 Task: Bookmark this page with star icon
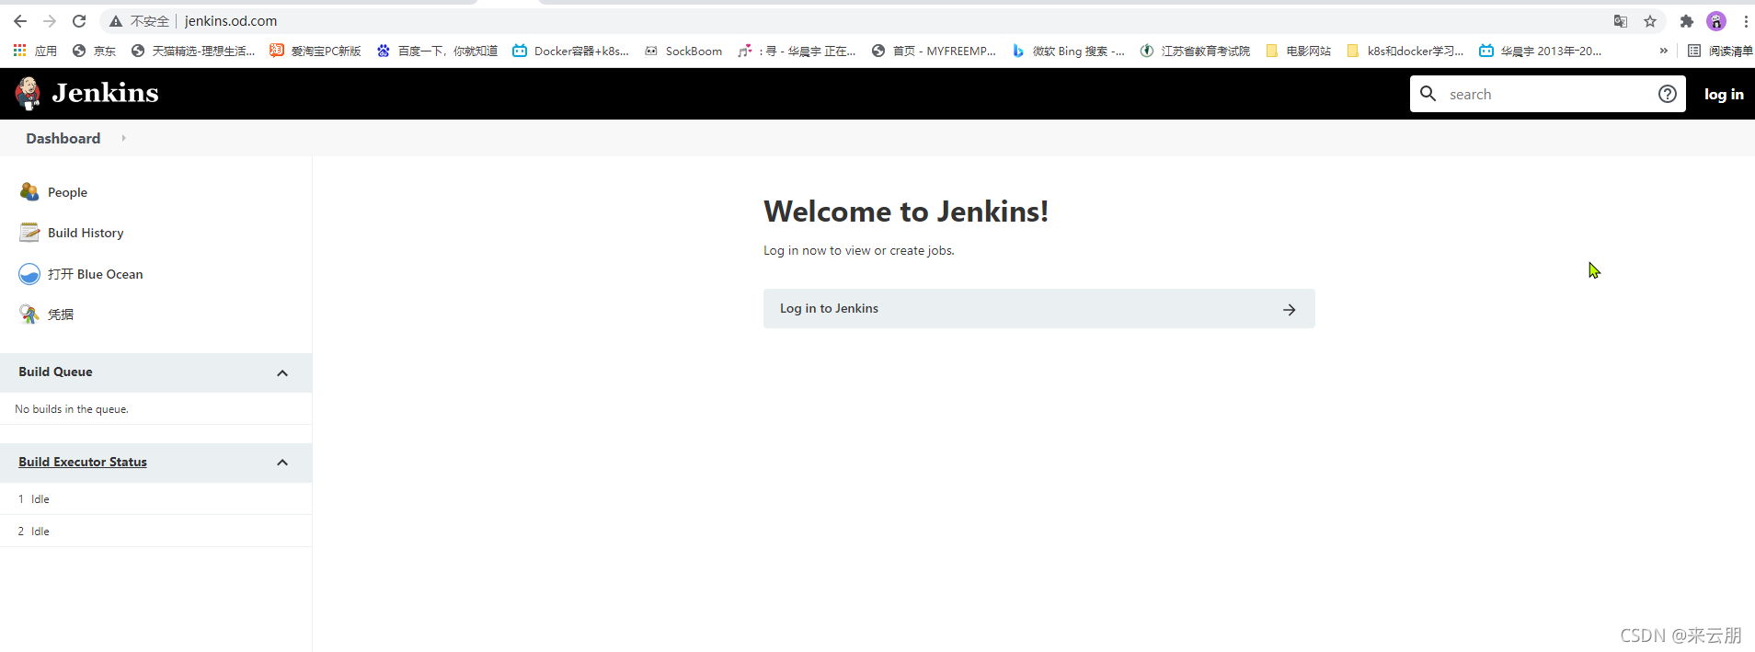[x=1650, y=21]
